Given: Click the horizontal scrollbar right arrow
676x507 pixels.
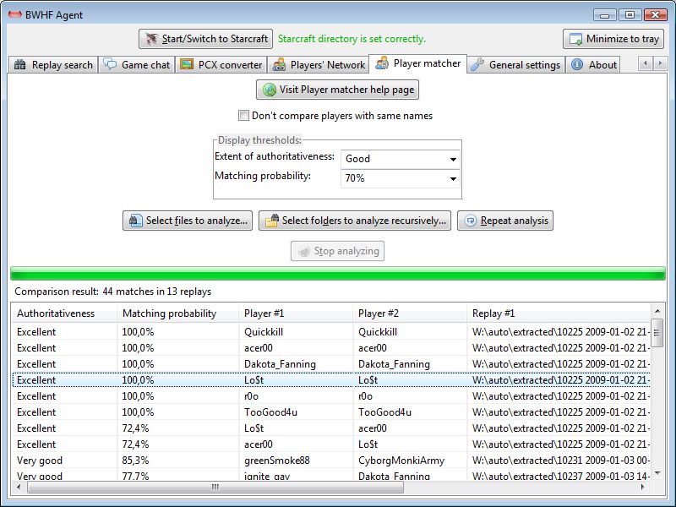Looking at the screenshot, I should [643, 488].
